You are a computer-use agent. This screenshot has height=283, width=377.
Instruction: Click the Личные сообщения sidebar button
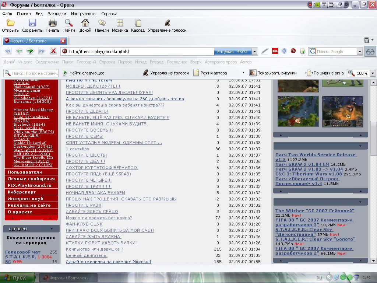[31, 179]
